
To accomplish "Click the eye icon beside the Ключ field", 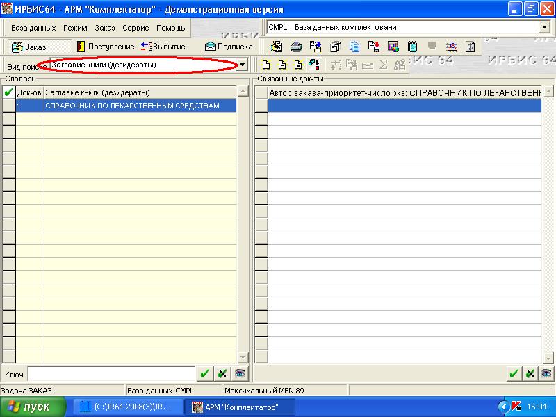I will (240, 373).
